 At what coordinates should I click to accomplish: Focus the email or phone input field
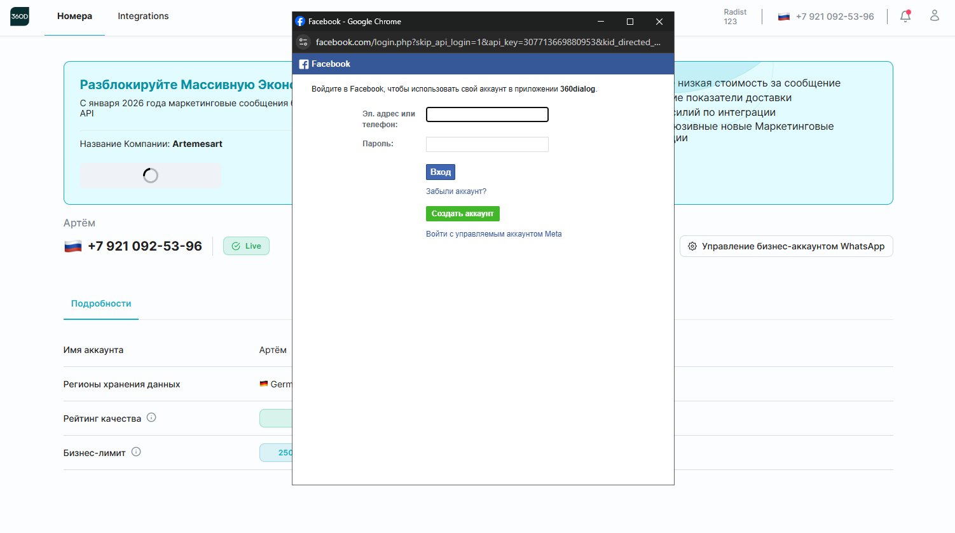point(487,114)
